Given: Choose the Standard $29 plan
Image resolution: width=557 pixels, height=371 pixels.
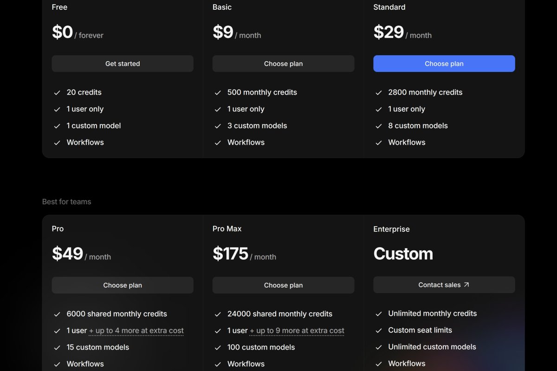Looking at the screenshot, I should pos(444,64).
